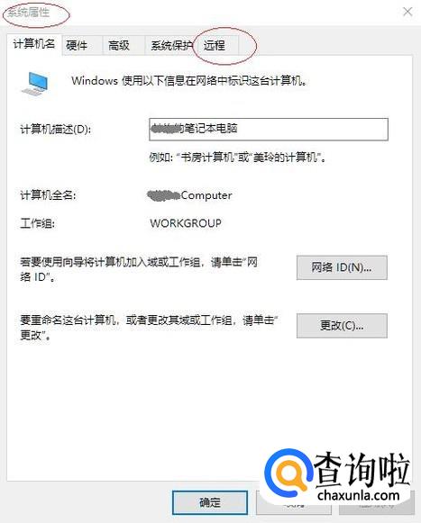Viewport: 421px width, 523px height.
Task: Close the System Properties dialog
Action: (407, 12)
